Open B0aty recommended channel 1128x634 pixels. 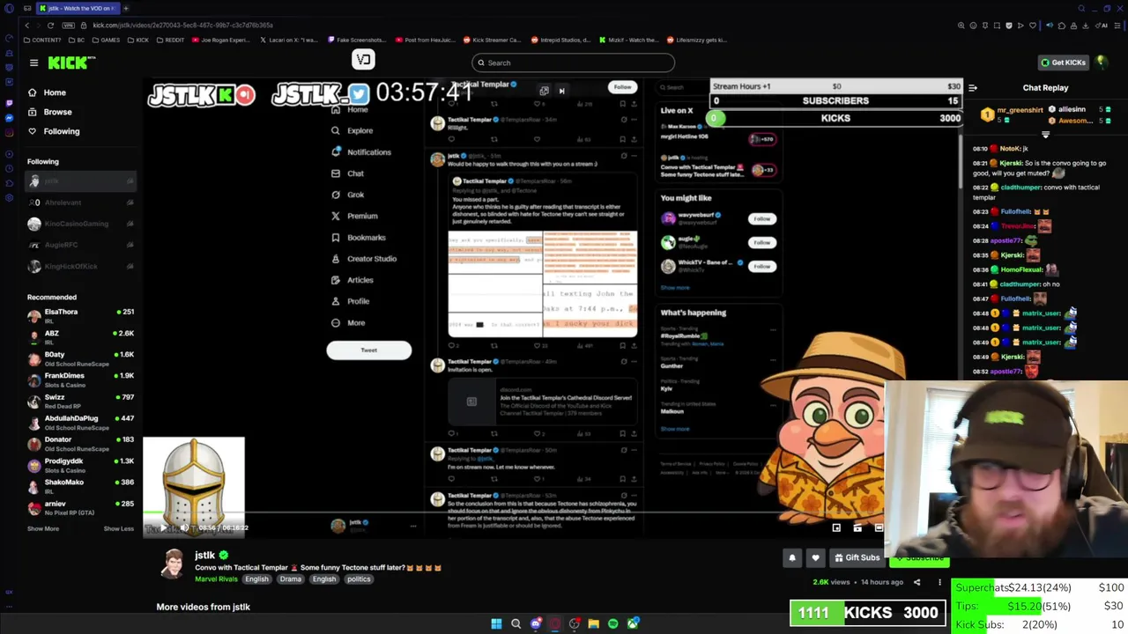pos(81,358)
